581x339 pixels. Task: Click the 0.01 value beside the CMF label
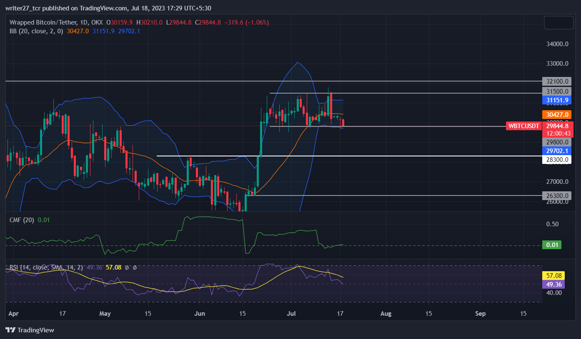click(44, 220)
